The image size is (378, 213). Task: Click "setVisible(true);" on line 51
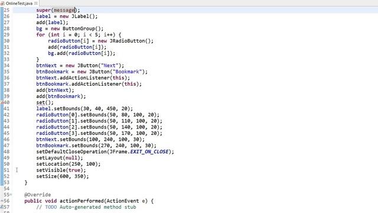tap(61, 170)
